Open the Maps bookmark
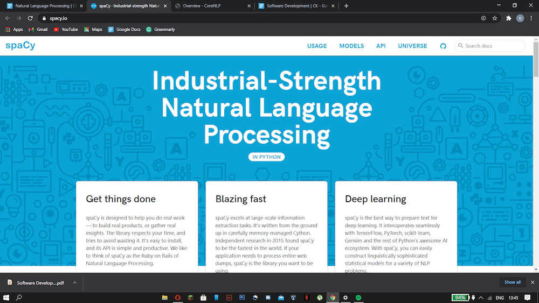Screen dimensions: 539x303 [93, 30]
